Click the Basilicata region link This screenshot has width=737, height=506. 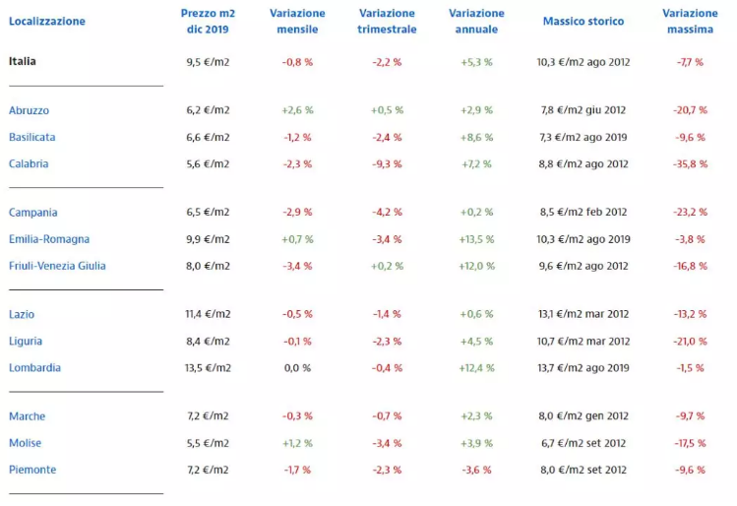click(x=32, y=137)
